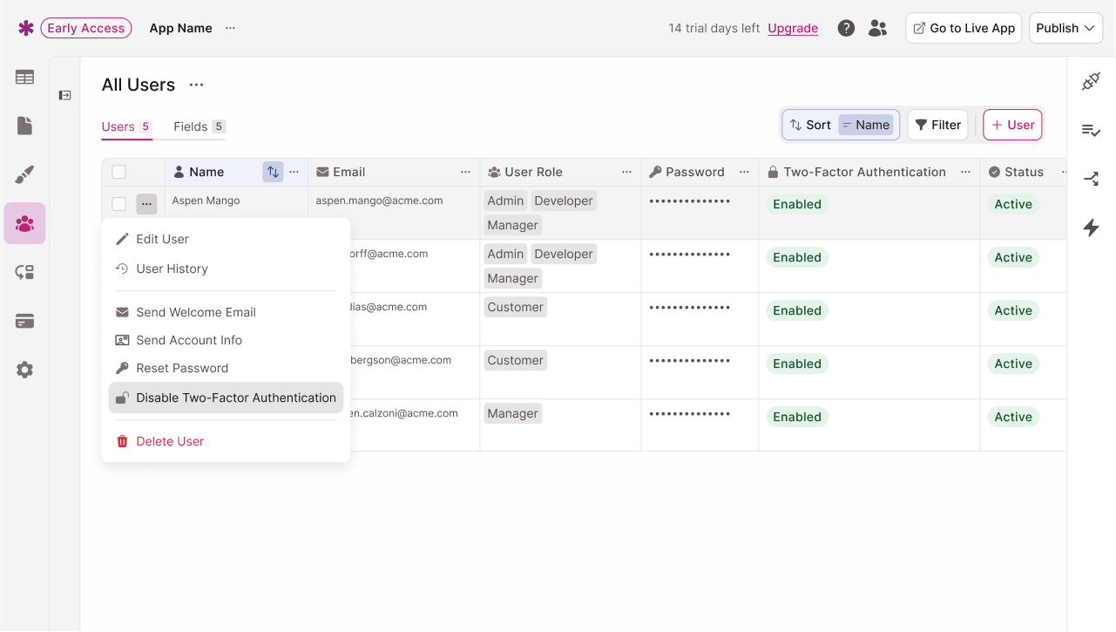Choose Reset Password menu entry
This screenshot has width=1116, height=632.
click(226, 368)
